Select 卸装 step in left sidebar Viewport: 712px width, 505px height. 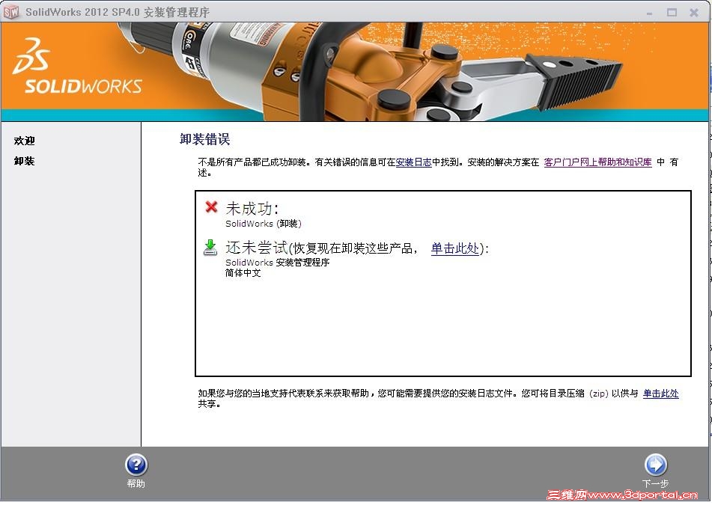pyautogui.click(x=25, y=161)
